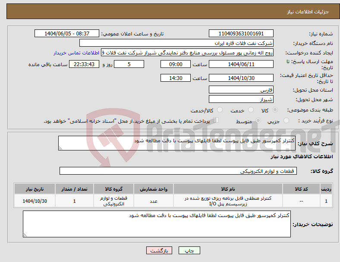Select the کالا radio button
340x262 pixels.
(x=275, y=110)
